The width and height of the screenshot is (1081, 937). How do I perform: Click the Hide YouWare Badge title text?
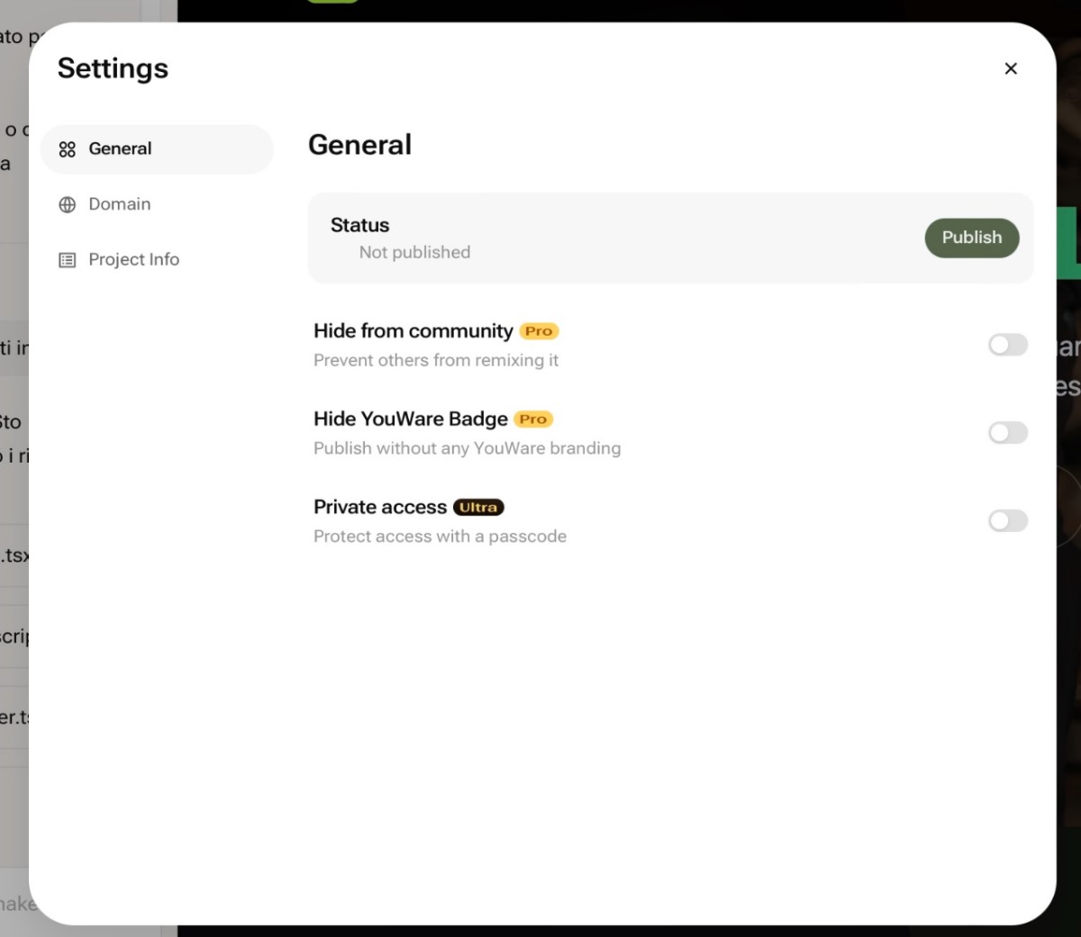pyautogui.click(x=410, y=419)
